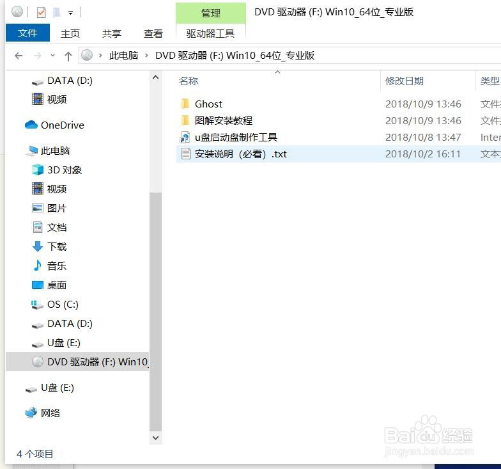Click the New folder quick access icon
This screenshot has width=501, height=469.
[x=56, y=13]
